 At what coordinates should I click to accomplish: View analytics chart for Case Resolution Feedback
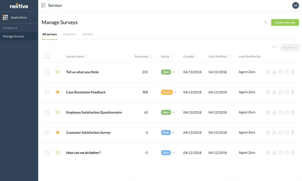tap(274, 92)
